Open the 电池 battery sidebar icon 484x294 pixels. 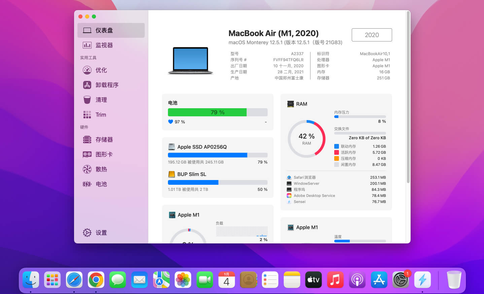(87, 184)
